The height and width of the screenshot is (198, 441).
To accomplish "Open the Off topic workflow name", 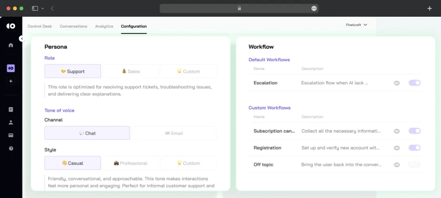I will (263, 165).
